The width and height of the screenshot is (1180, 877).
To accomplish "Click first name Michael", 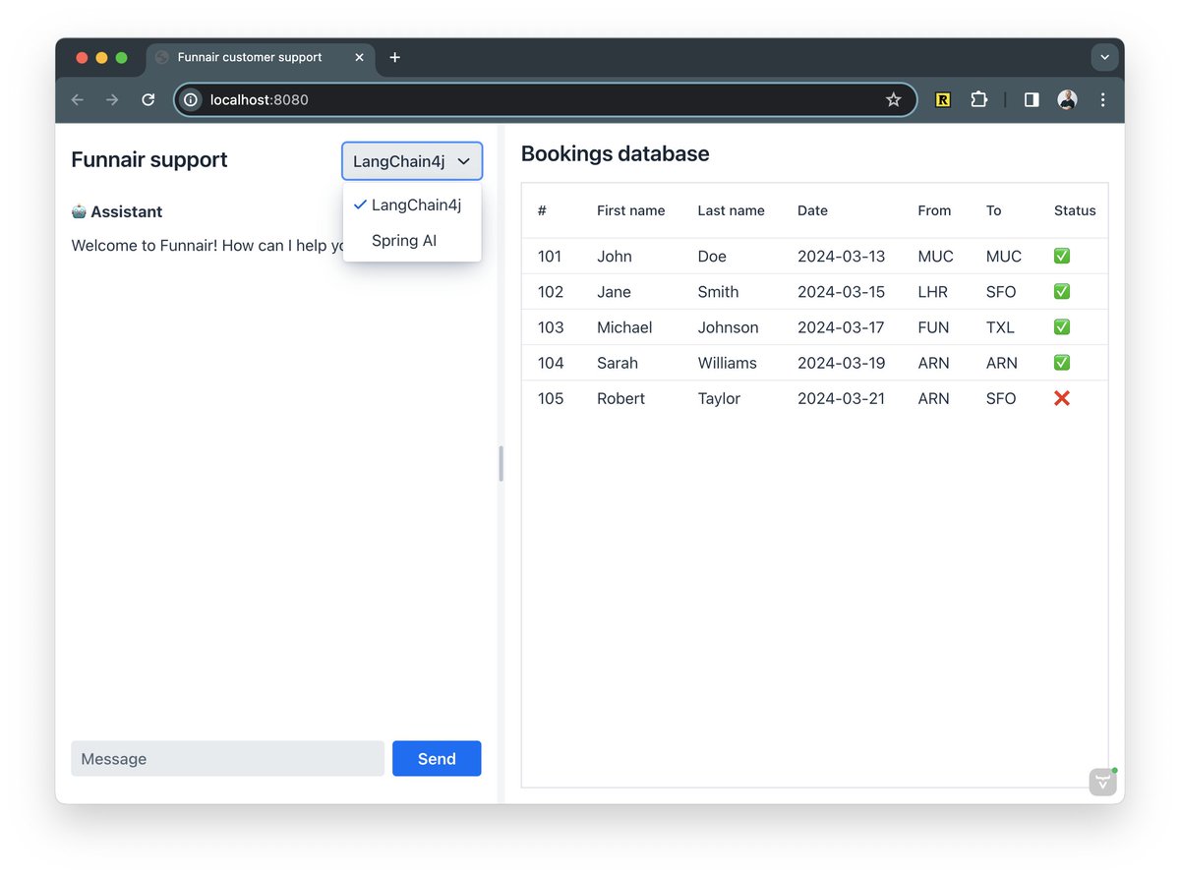I will 624,326.
